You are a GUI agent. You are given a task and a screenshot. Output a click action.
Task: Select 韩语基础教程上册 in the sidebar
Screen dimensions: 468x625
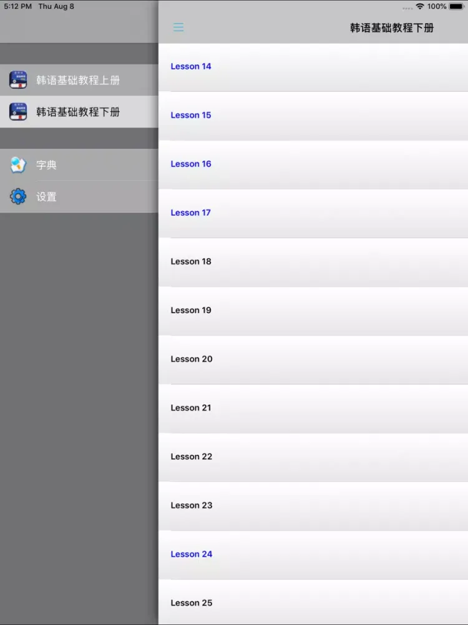(78, 80)
